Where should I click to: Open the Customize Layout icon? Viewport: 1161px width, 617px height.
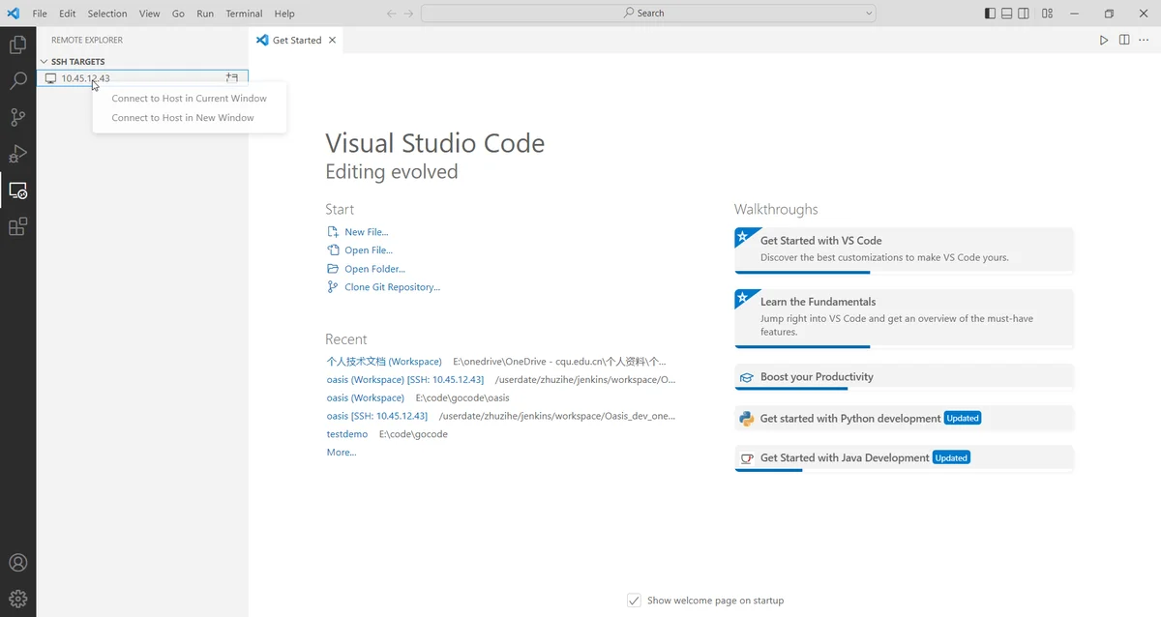pos(1048,14)
